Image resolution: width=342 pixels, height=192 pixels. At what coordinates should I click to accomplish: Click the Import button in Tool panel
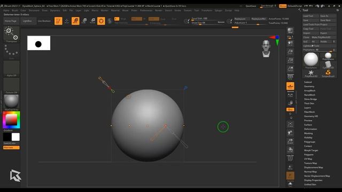click(x=310, y=33)
